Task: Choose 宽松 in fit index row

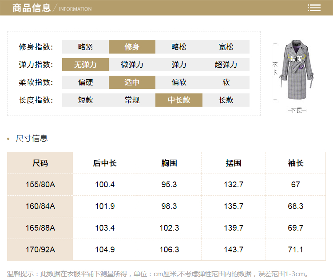Action: 226,47
